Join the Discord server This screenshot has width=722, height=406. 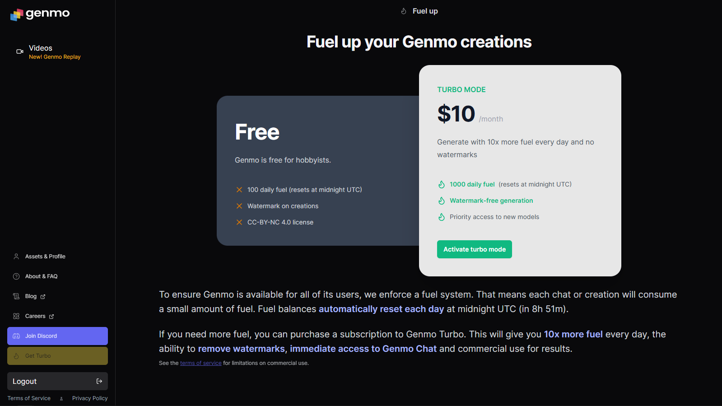tap(57, 336)
